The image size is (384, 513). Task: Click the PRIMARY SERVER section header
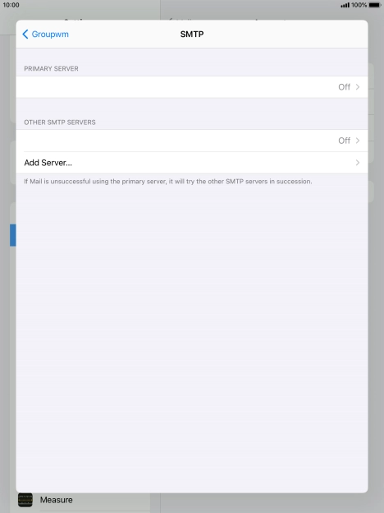click(x=51, y=69)
